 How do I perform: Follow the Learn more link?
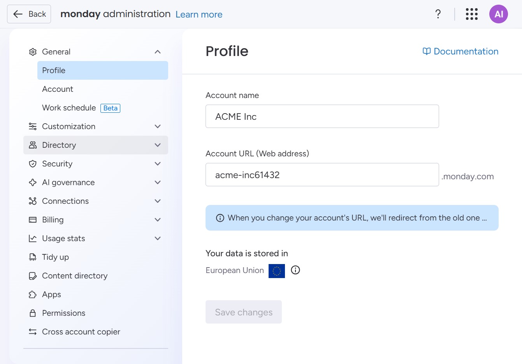pos(199,14)
